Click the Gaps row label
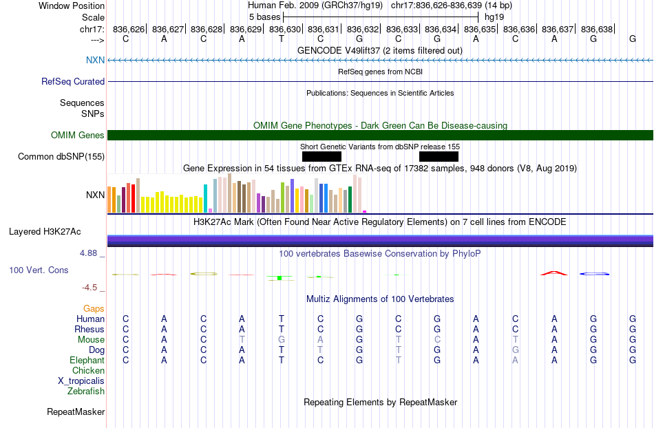Viewport: 654px width, 428px height. (94, 309)
